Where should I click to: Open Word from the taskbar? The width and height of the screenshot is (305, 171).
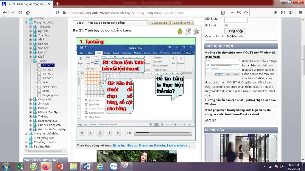pyautogui.click(x=87, y=167)
